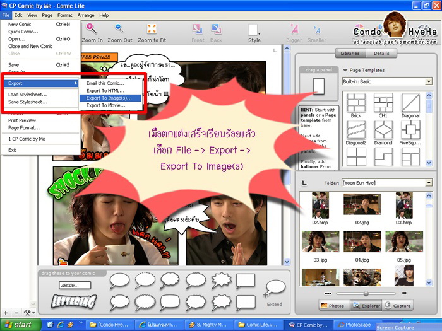Select the Diagonal2 page template
Viewport: 442px width, 331px height.
[356, 130]
